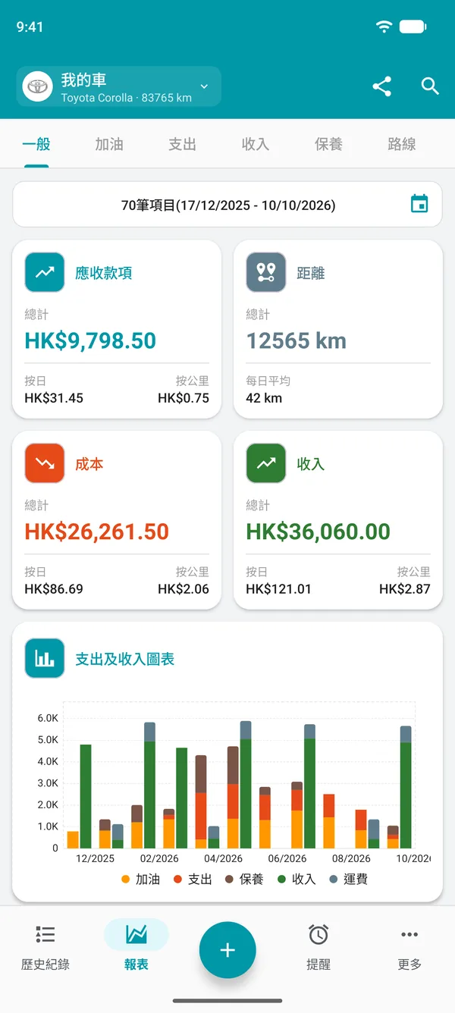Tap the plus add-entry button
The image size is (455, 1013).
tap(227, 950)
